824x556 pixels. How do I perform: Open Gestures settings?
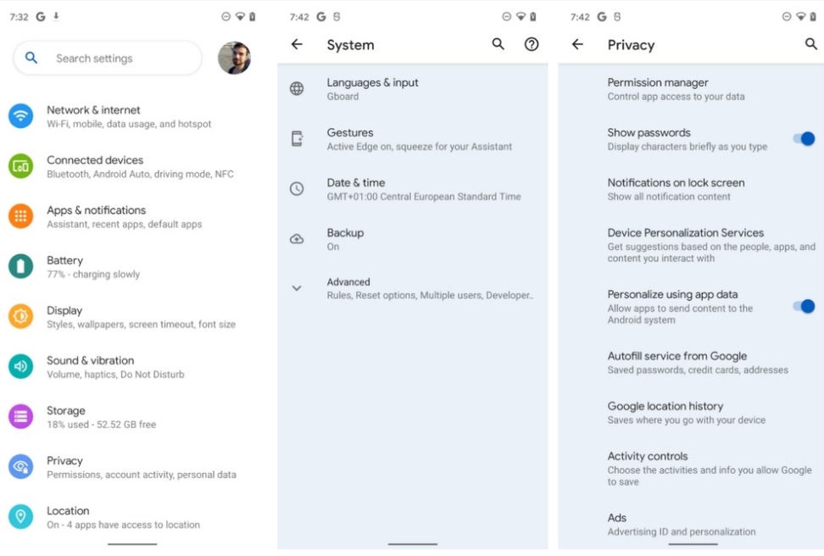click(413, 139)
